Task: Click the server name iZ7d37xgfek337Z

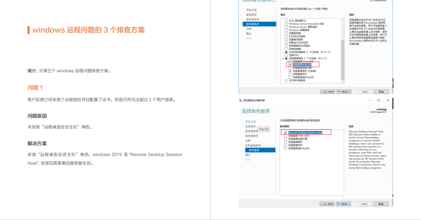Action: click(378, 112)
